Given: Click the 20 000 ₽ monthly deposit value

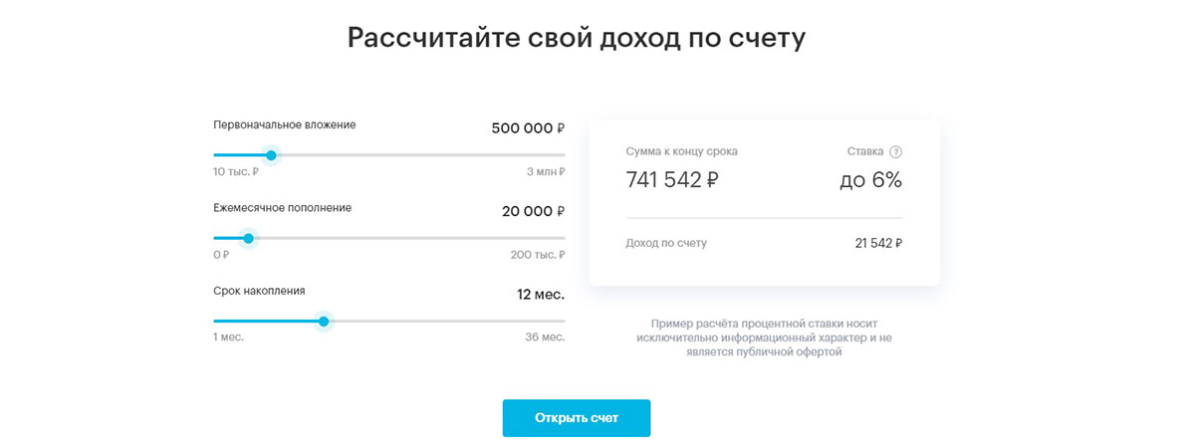Looking at the screenshot, I should coord(533,211).
